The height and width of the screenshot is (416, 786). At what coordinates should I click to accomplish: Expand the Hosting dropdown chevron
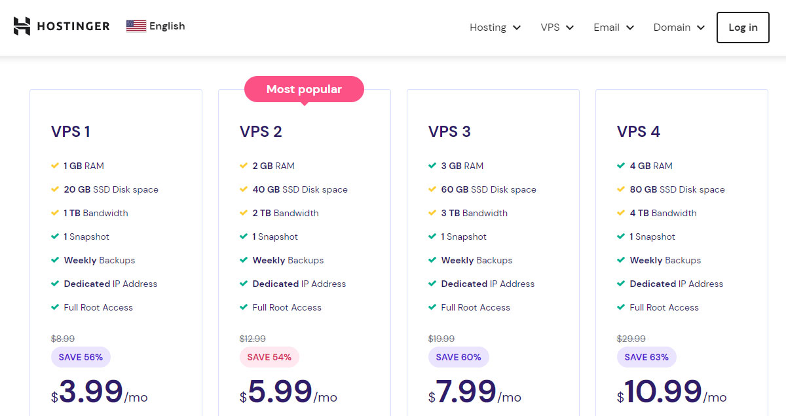[x=517, y=28]
